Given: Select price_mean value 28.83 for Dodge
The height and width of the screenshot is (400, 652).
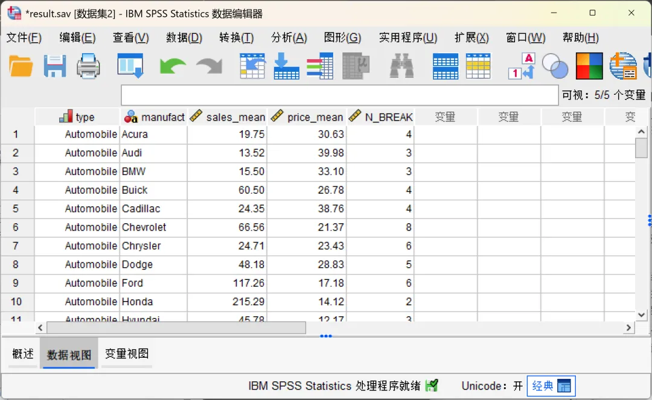Looking at the screenshot, I should pyautogui.click(x=307, y=265).
